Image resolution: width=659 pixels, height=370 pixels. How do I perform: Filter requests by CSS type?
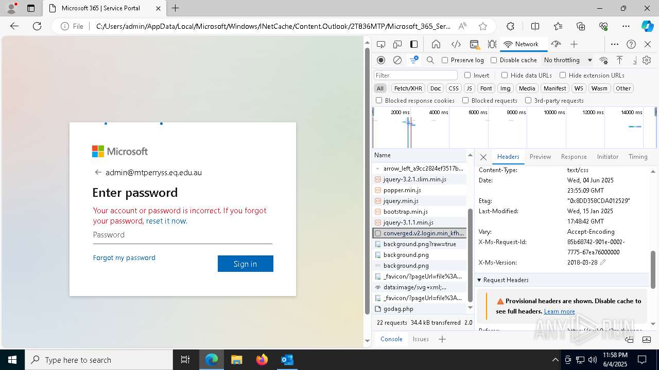(x=453, y=88)
